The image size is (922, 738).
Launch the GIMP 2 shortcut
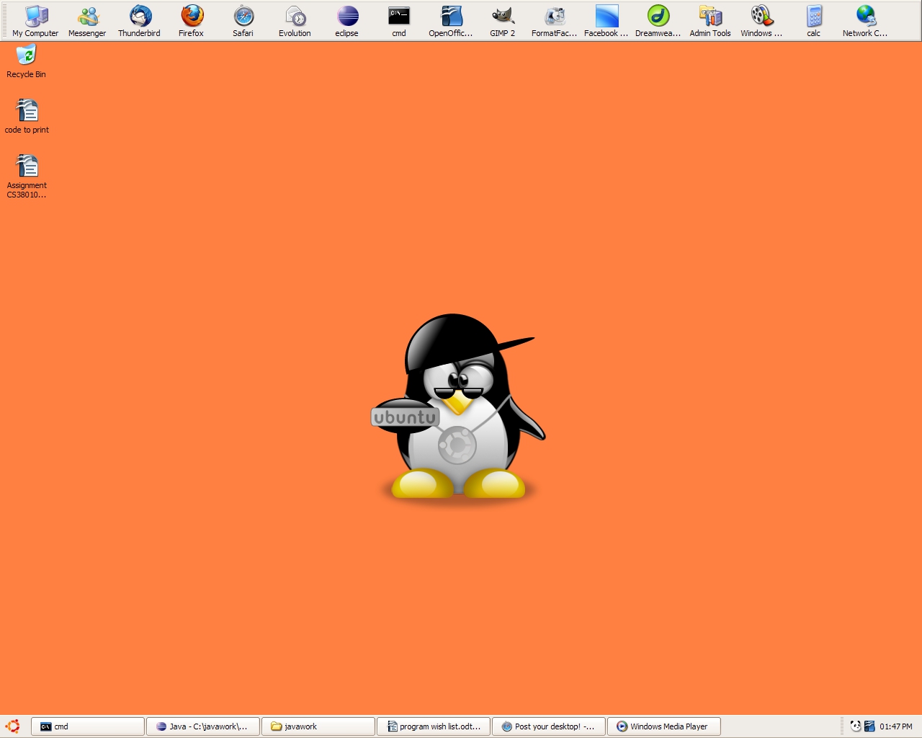[503, 21]
